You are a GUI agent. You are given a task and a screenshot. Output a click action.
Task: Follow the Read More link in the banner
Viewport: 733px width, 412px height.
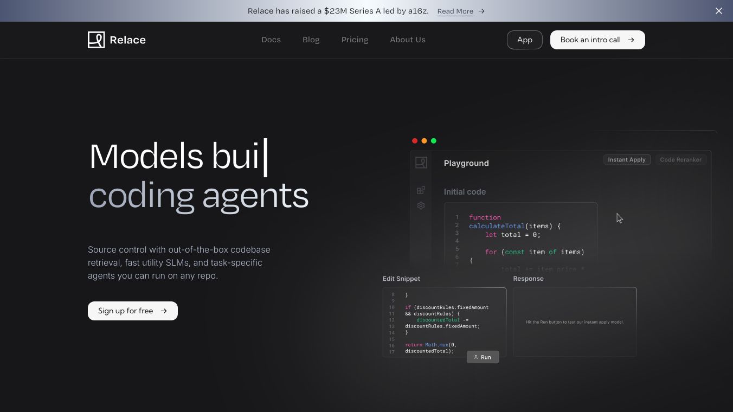coord(455,11)
